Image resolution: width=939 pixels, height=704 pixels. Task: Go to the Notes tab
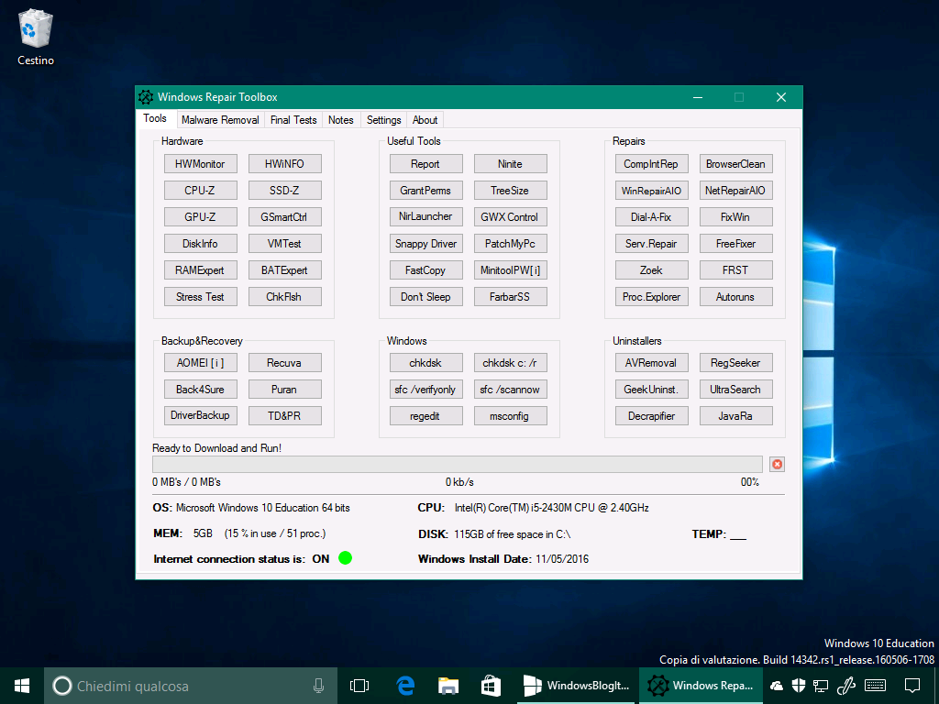pyautogui.click(x=341, y=120)
